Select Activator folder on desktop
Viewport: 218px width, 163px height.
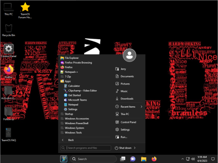[8, 93]
